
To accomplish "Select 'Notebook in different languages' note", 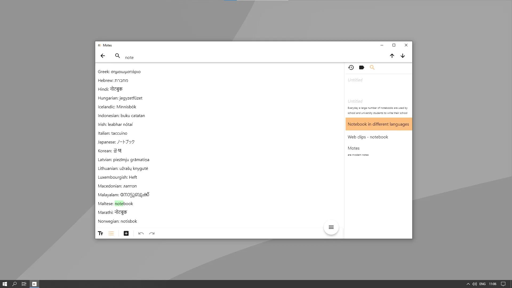I will 379,124.
